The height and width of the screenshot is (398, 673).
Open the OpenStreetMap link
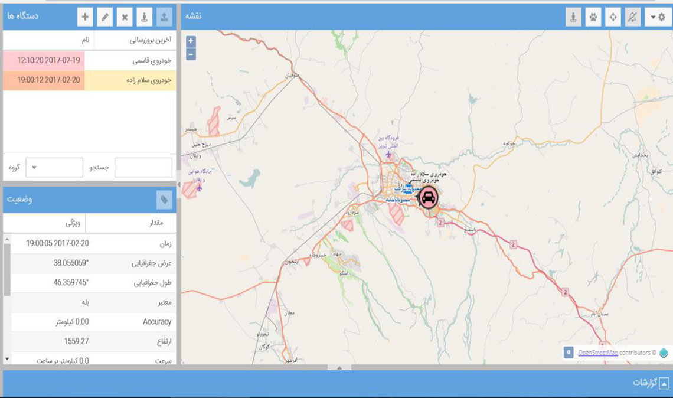(598, 353)
